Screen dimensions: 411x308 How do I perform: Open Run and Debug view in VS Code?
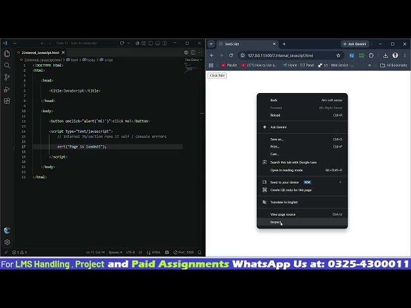coord(7,89)
